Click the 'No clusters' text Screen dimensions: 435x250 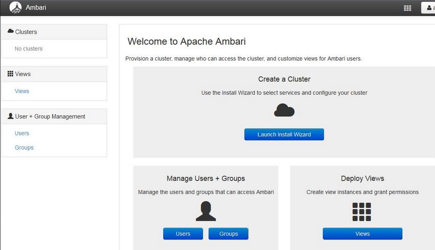(28, 49)
